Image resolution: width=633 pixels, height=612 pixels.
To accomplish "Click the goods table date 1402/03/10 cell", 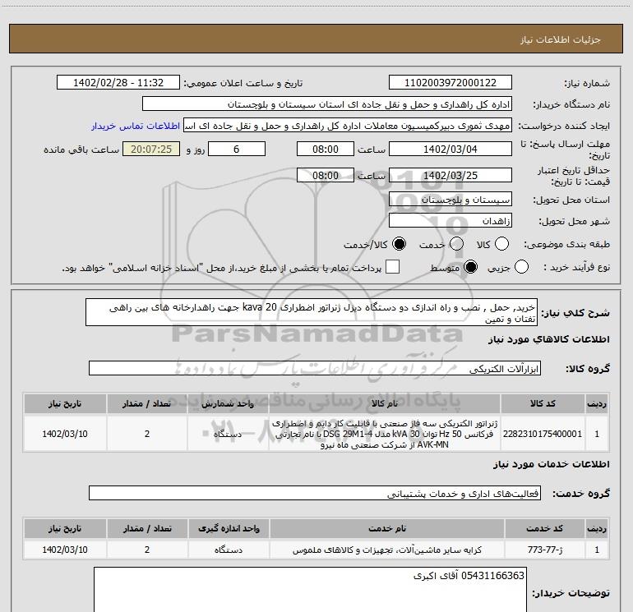I will [x=65, y=434].
